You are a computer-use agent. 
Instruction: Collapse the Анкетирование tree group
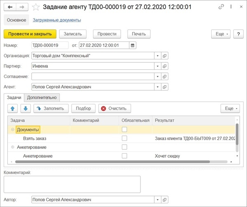click(13, 147)
